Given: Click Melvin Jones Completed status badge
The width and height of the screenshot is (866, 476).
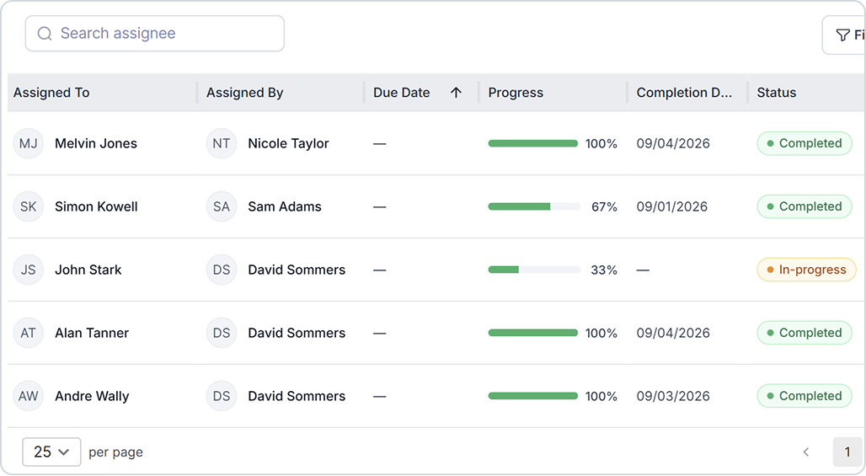Looking at the screenshot, I should click(x=805, y=143).
